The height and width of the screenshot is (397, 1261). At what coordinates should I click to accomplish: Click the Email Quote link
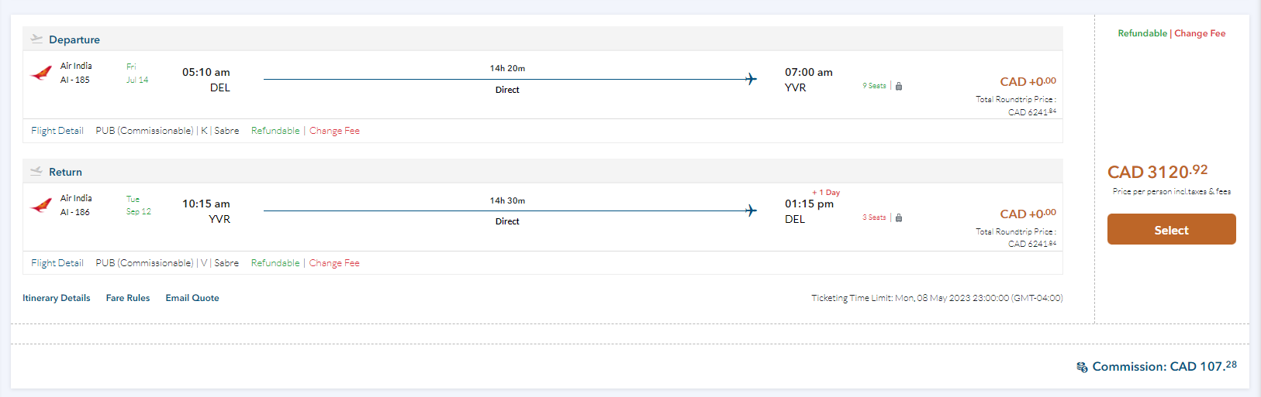tap(192, 298)
